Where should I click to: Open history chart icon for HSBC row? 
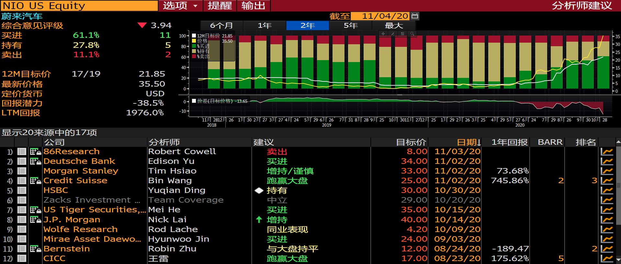click(x=607, y=190)
